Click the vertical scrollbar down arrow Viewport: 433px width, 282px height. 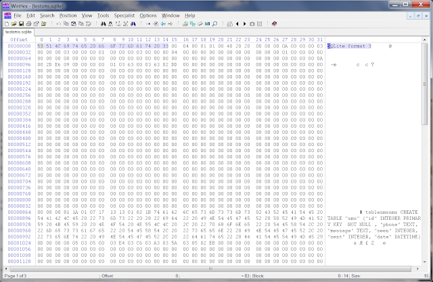[x=424, y=262]
